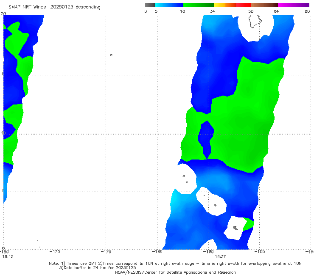
Task: Click the green segment of the color bar
Action: [199, 5]
